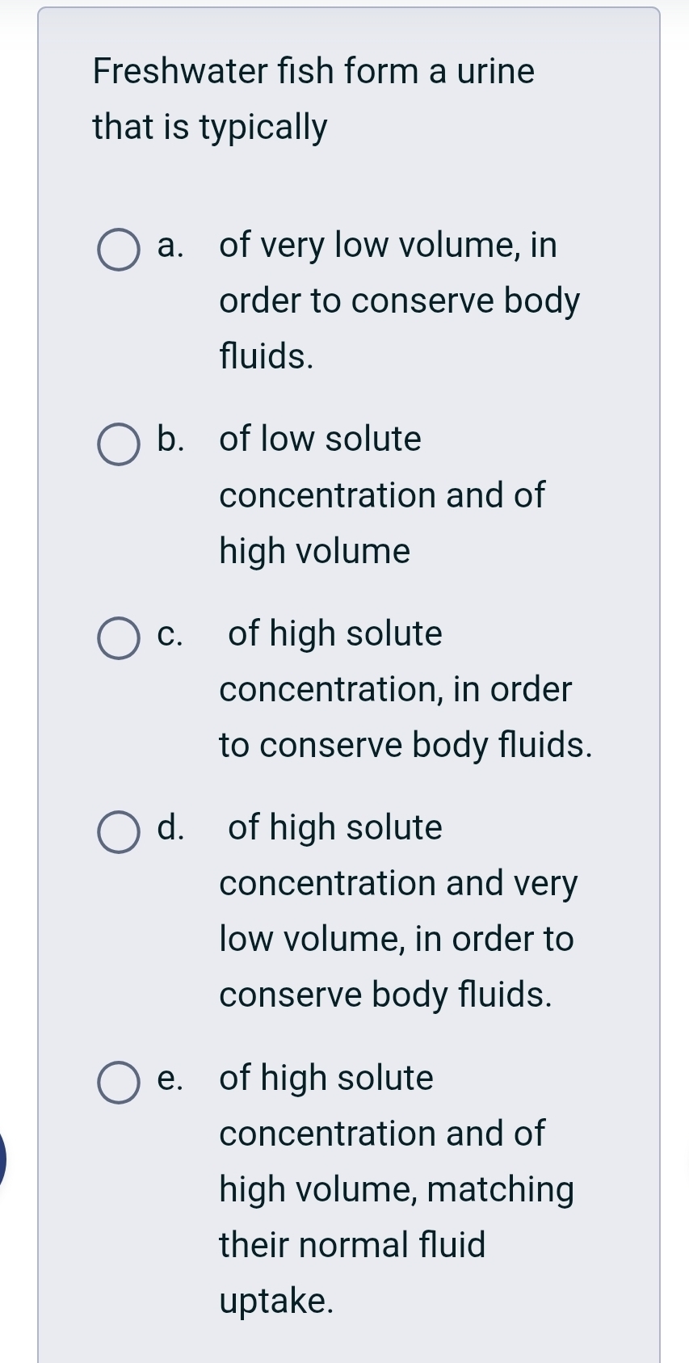The image size is (689, 1363).
Task: Click the 'b.' option letter
Action: [170, 440]
